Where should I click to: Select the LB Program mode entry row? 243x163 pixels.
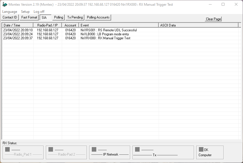point(105,34)
